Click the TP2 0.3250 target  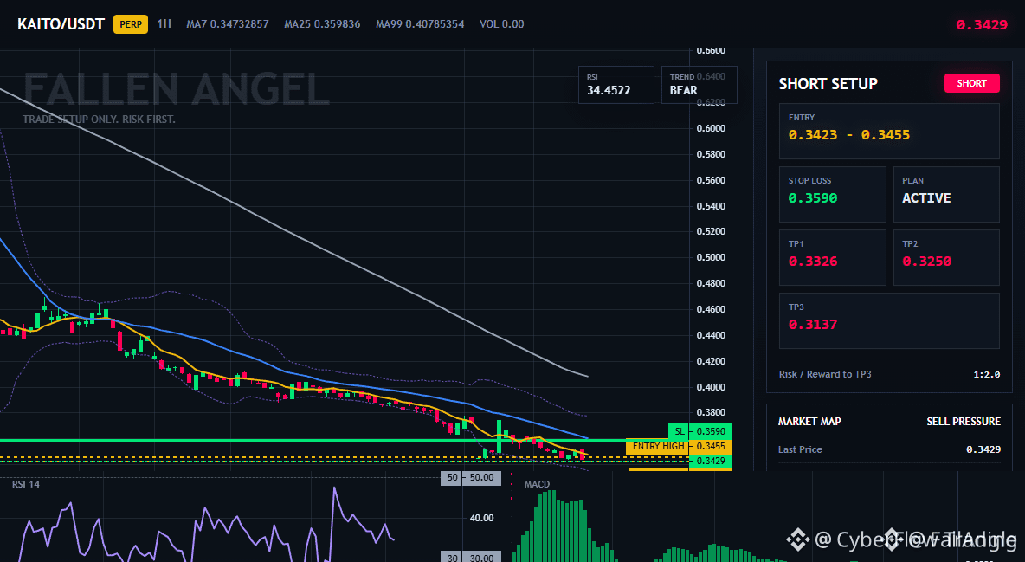pos(946,257)
